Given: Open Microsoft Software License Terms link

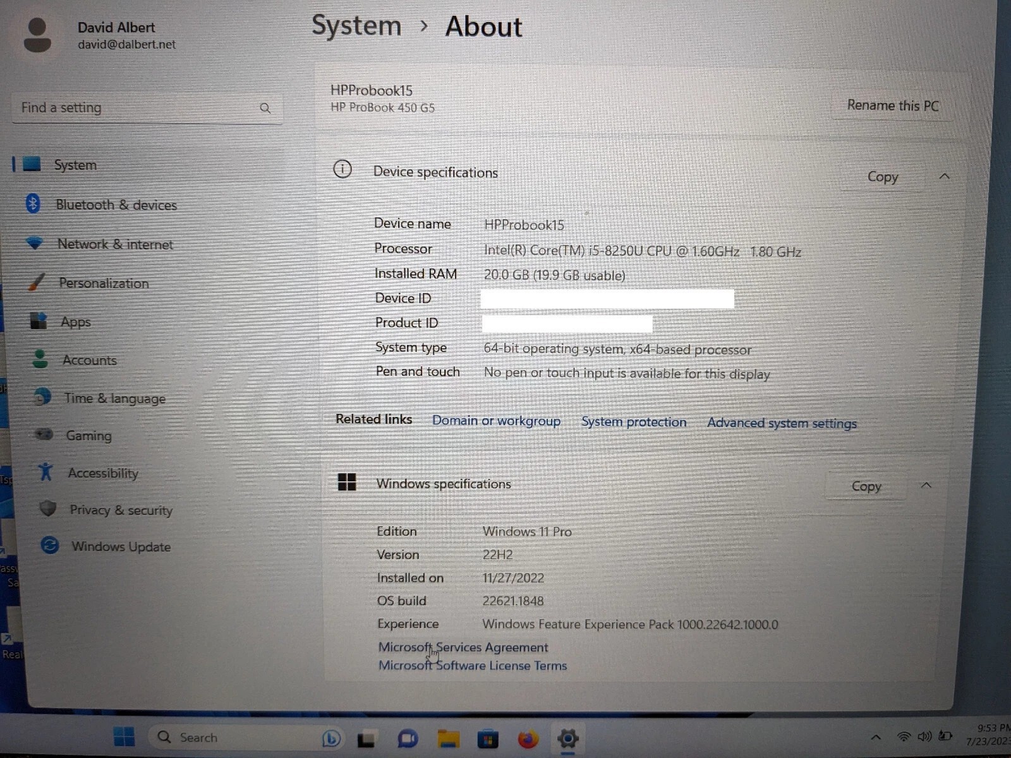Looking at the screenshot, I should point(473,665).
